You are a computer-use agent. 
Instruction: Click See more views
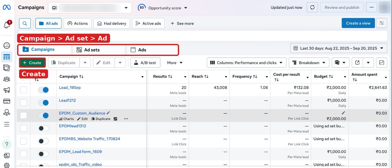click(182, 23)
